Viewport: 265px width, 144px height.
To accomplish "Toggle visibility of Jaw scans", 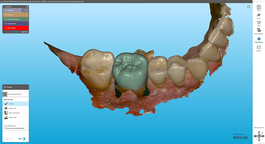I will coord(6,15).
